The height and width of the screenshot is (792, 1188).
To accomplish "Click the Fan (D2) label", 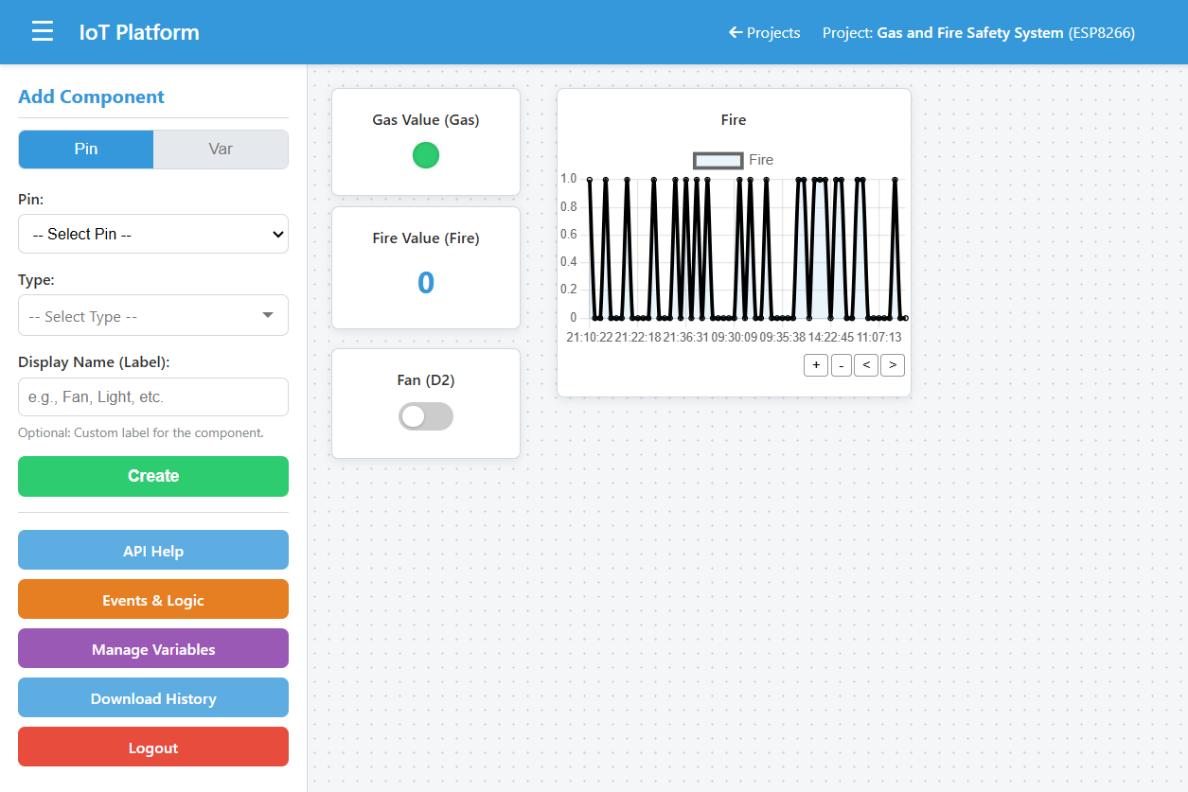I will (x=426, y=380).
